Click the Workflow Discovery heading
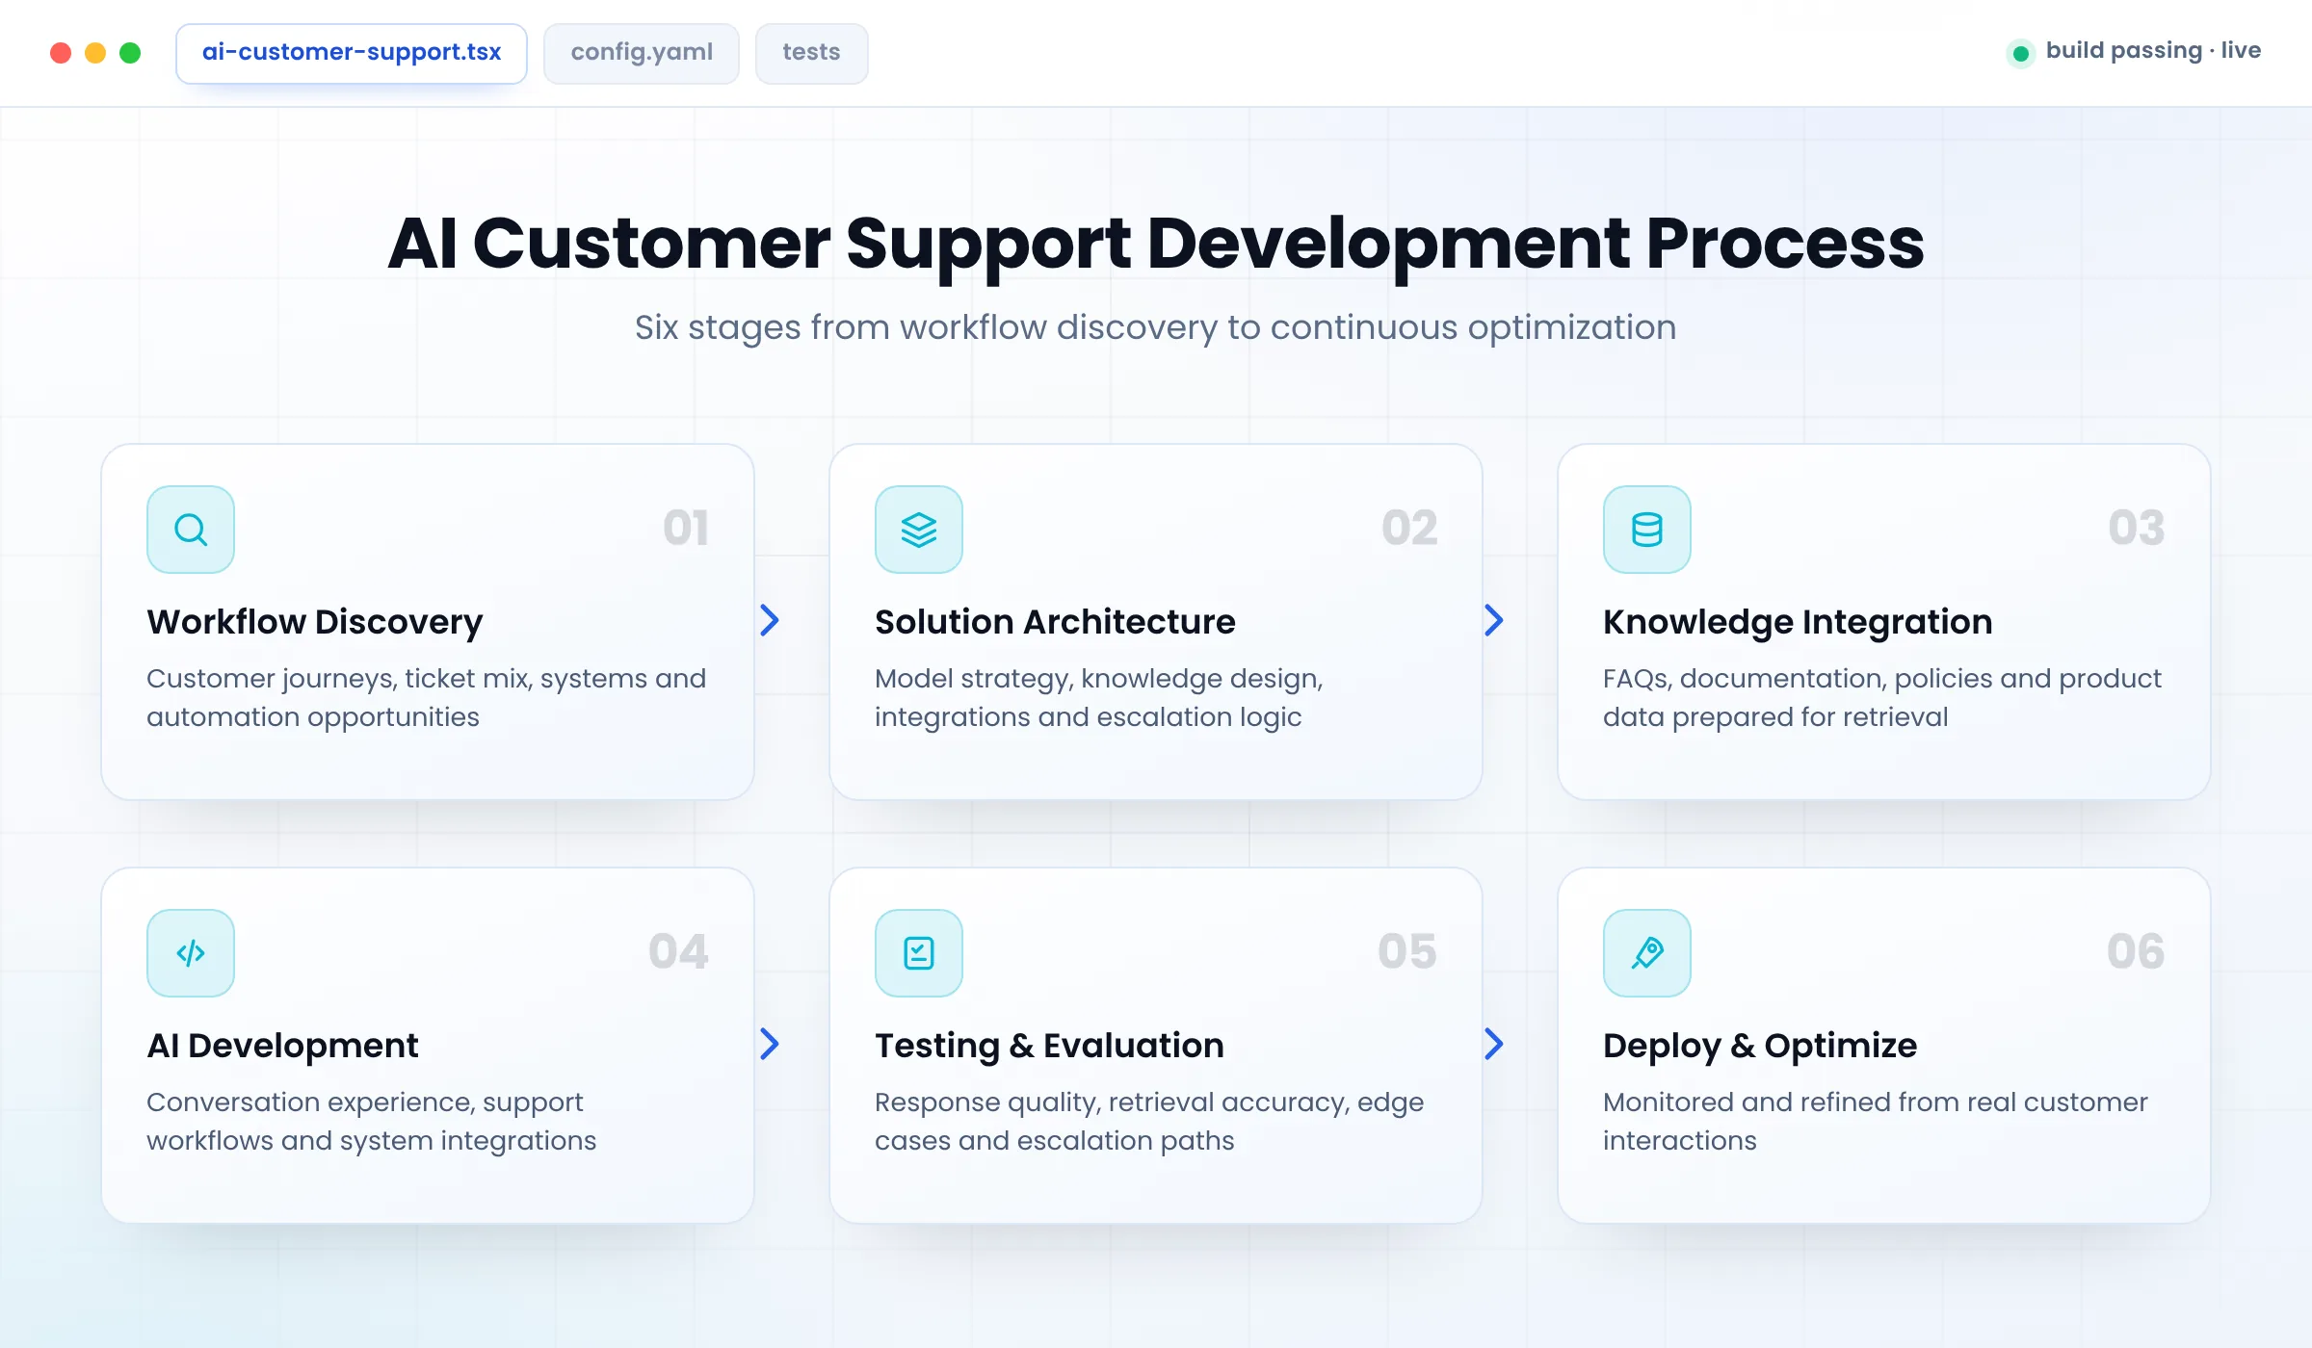Viewport: 2312px width, 1348px height. tap(315, 622)
